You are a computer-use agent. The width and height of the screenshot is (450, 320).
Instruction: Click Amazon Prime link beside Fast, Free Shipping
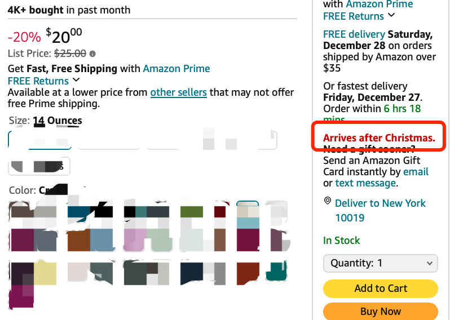click(176, 69)
